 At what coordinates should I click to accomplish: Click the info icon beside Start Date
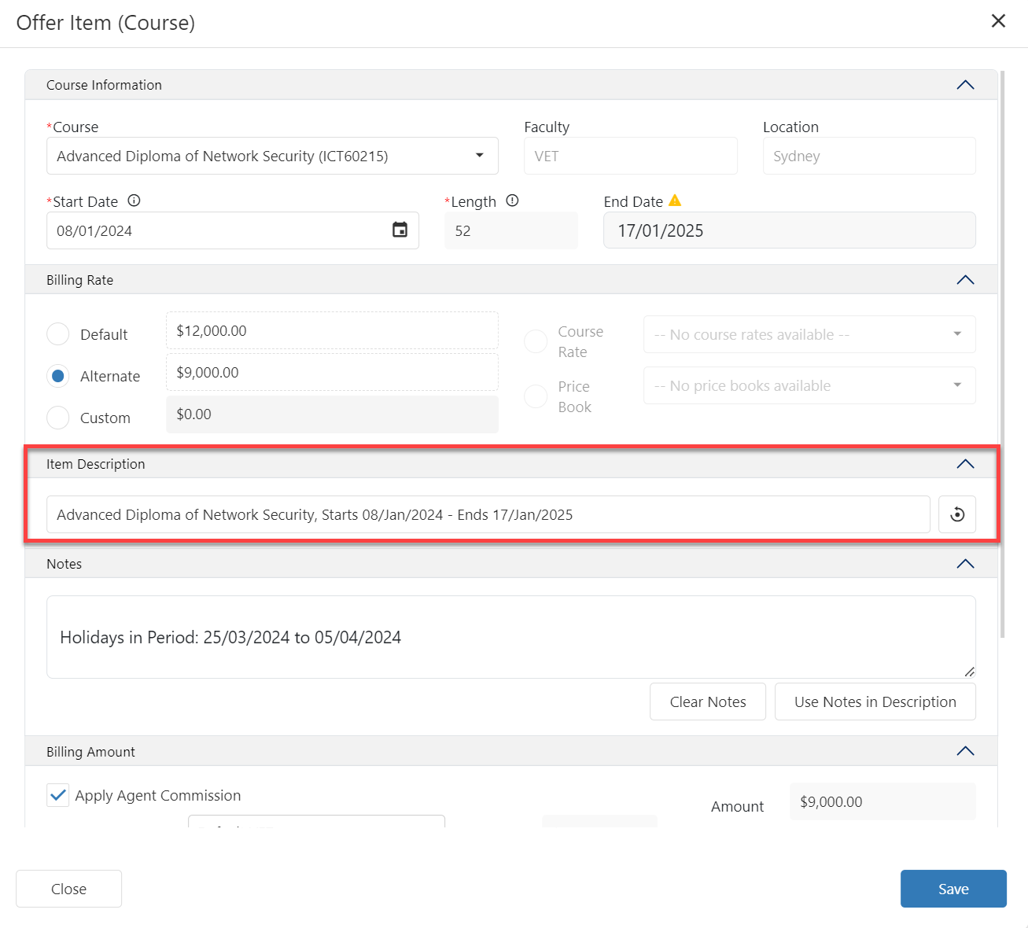[134, 201]
